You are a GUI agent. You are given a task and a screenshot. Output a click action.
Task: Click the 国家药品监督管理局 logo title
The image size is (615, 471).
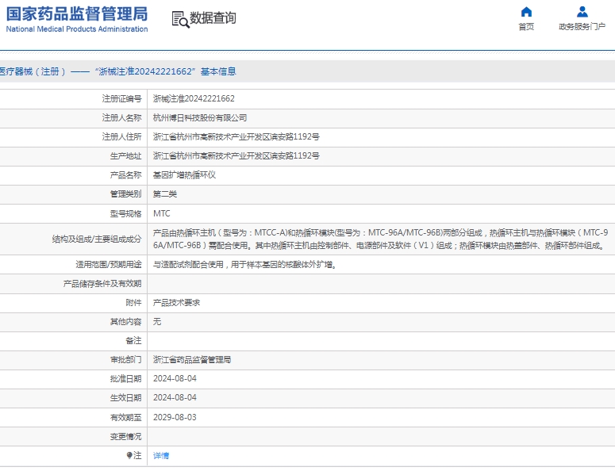(x=77, y=13)
